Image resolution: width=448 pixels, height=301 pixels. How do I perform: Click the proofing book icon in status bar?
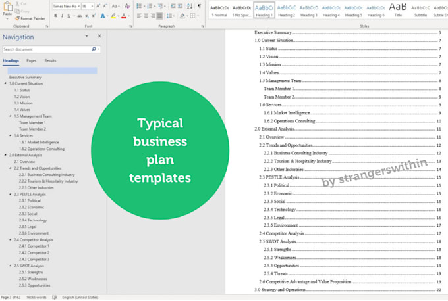(x=55, y=297)
